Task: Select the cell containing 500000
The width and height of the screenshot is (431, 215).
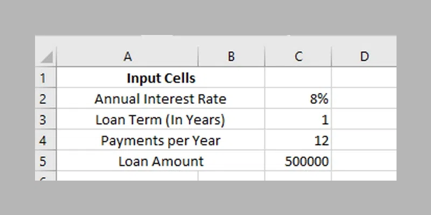Action: [x=298, y=161]
